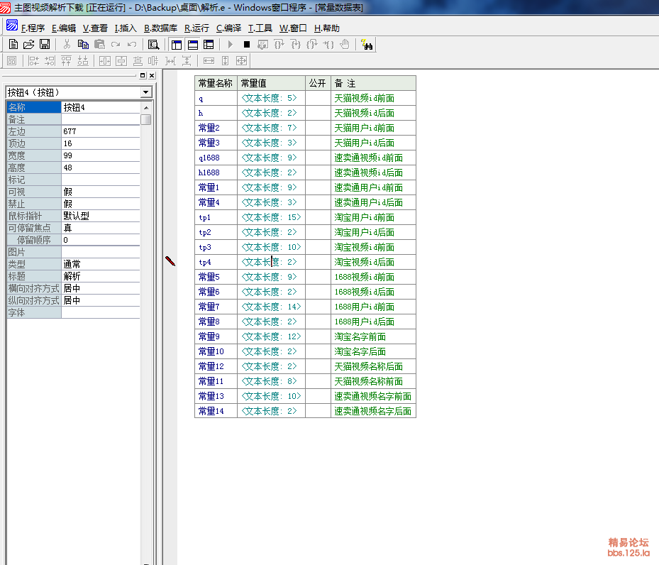Screen dimensions: 659x565
Task: Toggle the 禁止 property value
Action: coord(100,204)
